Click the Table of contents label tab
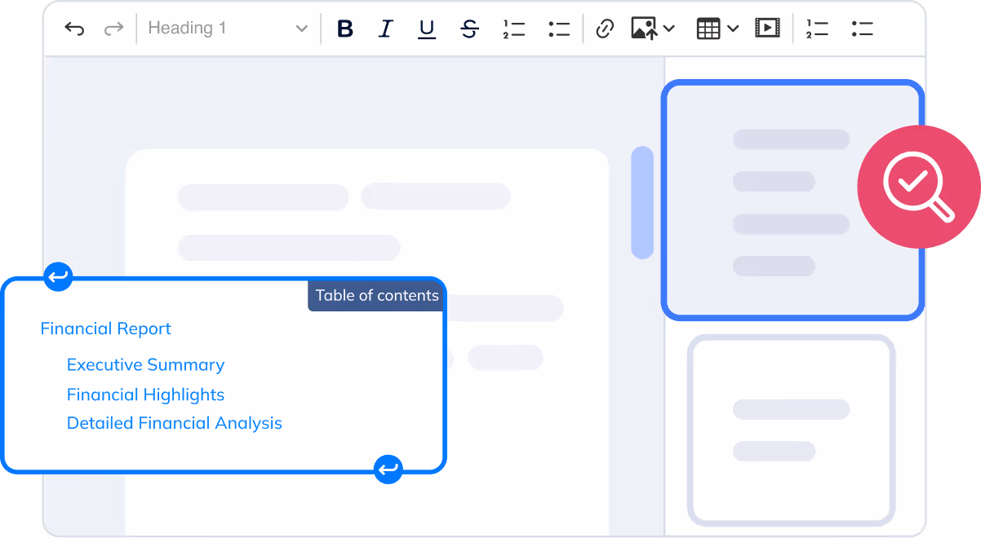This screenshot has height=538, width=981. tap(376, 296)
